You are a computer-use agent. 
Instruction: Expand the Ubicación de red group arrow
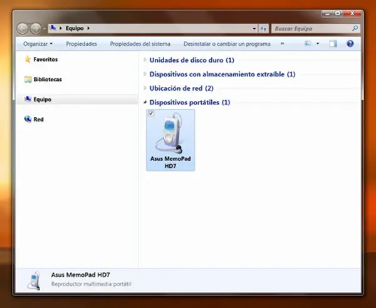(145, 88)
